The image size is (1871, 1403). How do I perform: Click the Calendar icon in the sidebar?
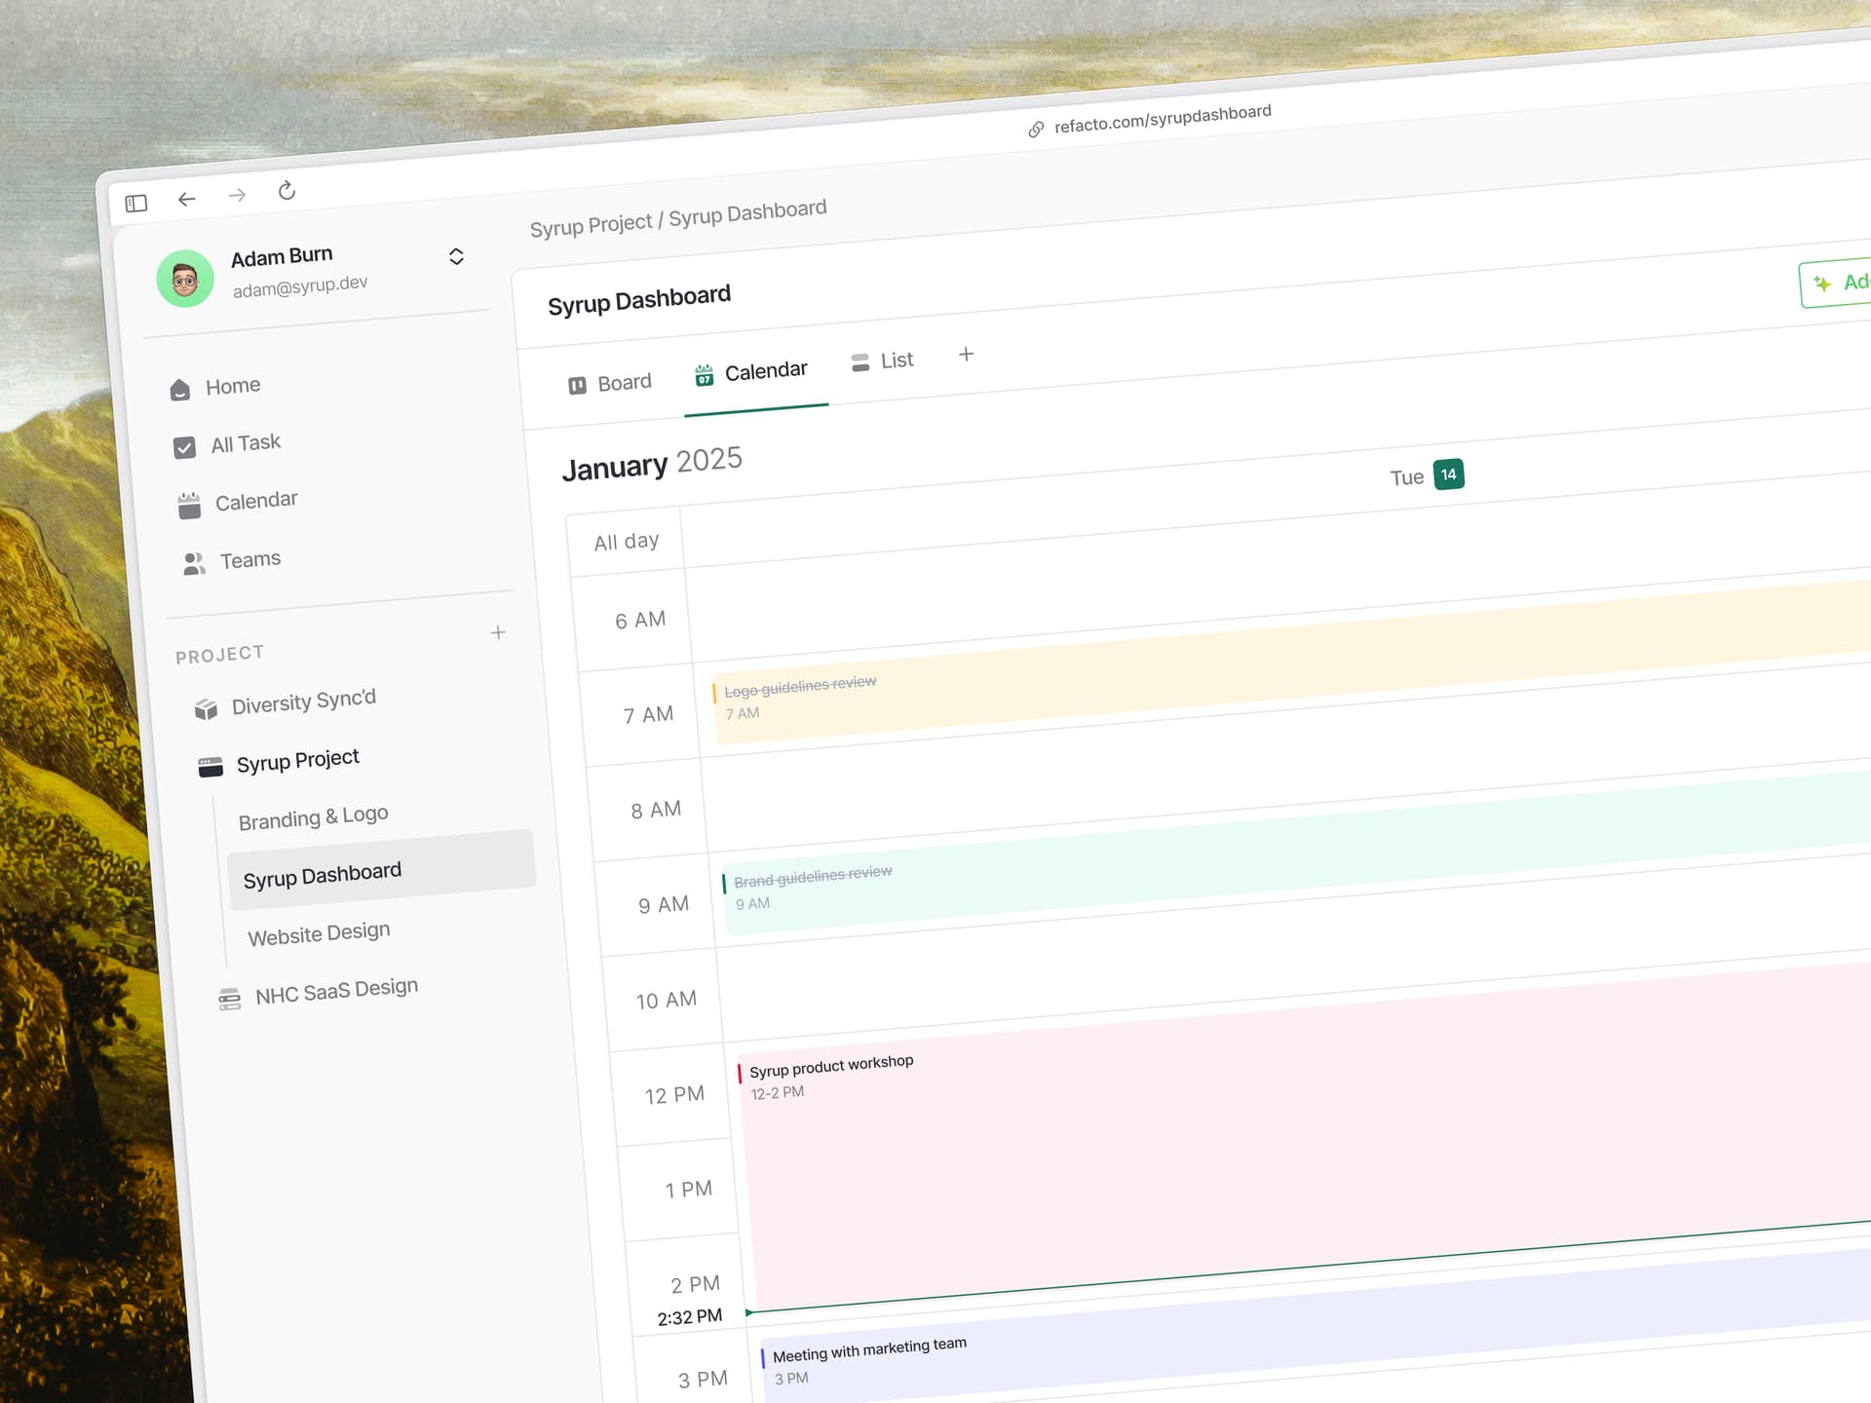click(189, 503)
